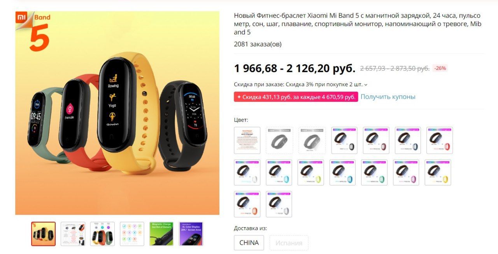Open the sport modes icons thumbnail
The image size is (498, 254).
[x=132, y=234]
